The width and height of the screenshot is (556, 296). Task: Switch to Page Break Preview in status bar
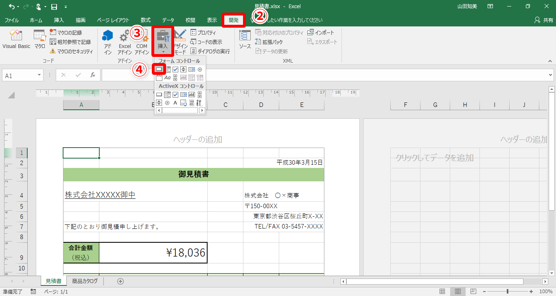click(473, 292)
